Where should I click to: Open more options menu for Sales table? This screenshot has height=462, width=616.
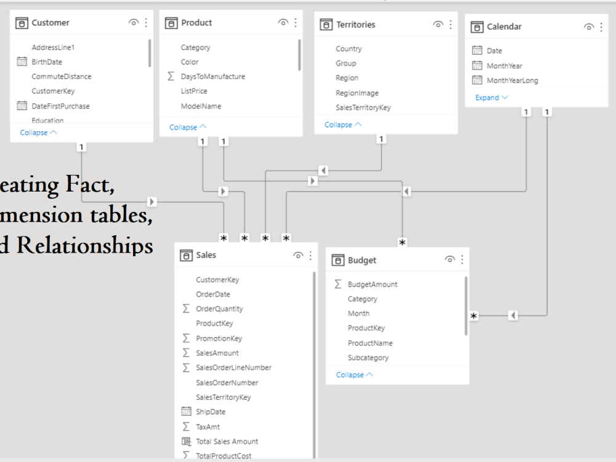point(310,256)
